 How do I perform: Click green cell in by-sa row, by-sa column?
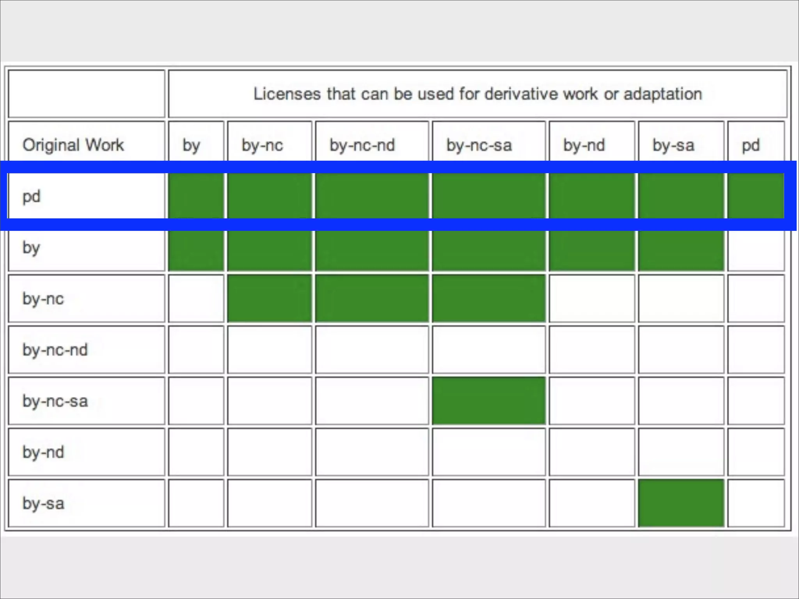tap(681, 503)
